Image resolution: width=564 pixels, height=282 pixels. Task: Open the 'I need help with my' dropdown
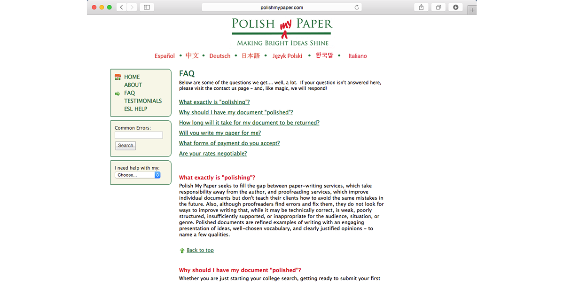click(138, 175)
